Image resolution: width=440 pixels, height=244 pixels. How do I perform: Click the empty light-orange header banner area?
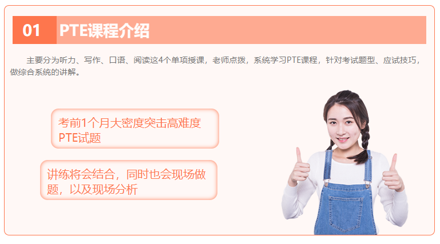tap(288, 30)
